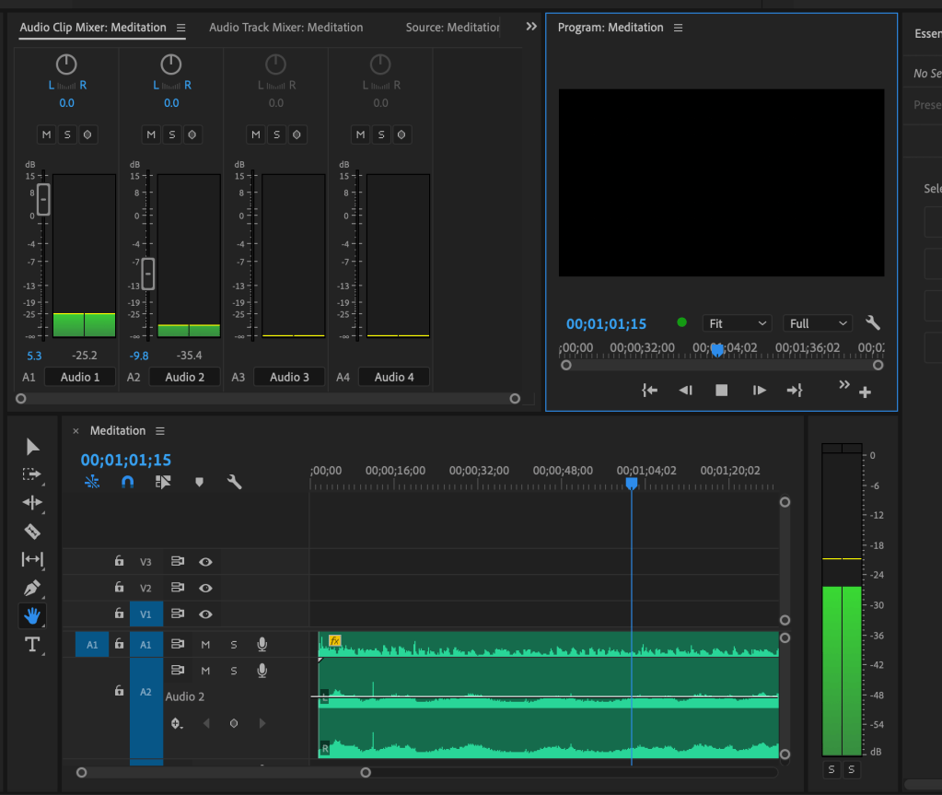Expand the hidden panel tabs chevron

pos(531,27)
